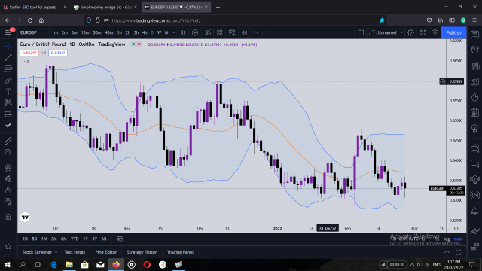Image resolution: width=482 pixels, height=271 pixels.
Task: Select the W weekly timeframe
Action: coord(159,32)
